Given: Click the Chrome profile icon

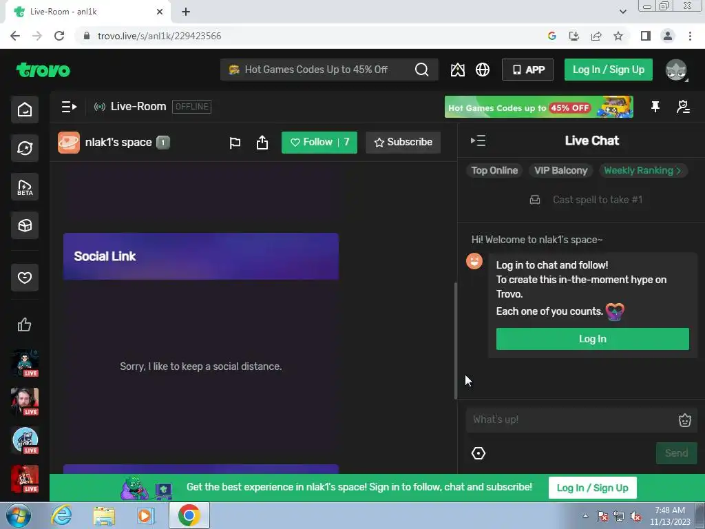Looking at the screenshot, I should click(x=668, y=36).
